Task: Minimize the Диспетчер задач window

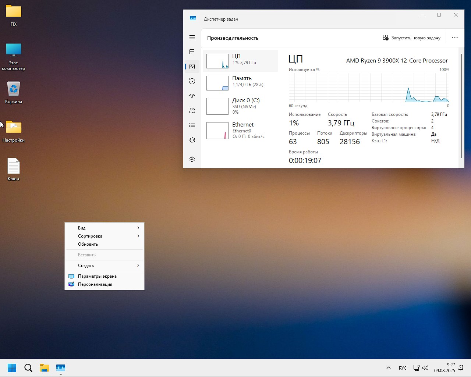Action: [422, 15]
